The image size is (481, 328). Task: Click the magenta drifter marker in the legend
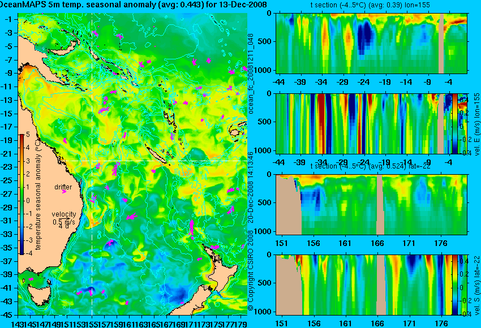[64, 192]
